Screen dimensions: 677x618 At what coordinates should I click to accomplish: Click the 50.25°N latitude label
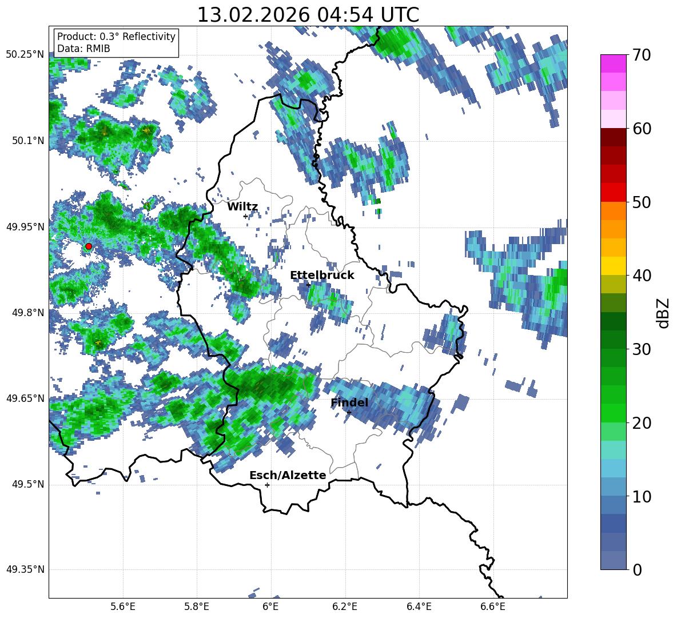coord(25,55)
